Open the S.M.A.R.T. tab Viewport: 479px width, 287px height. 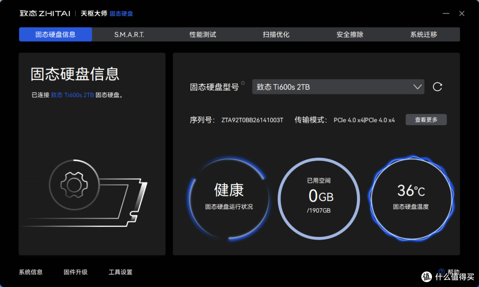(129, 35)
